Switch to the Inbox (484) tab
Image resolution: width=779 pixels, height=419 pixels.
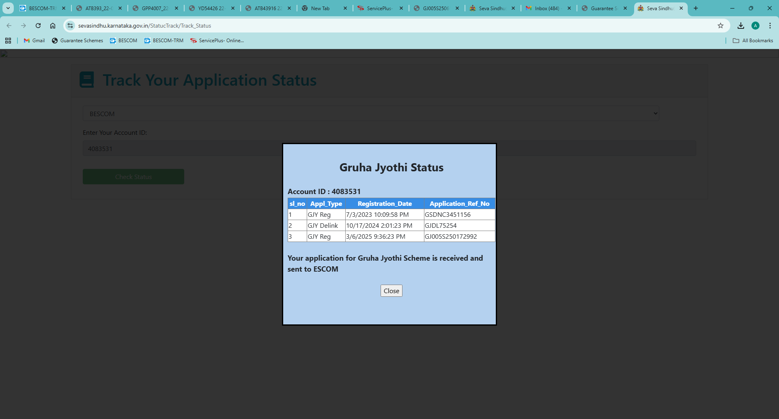[x=546, y=8]
